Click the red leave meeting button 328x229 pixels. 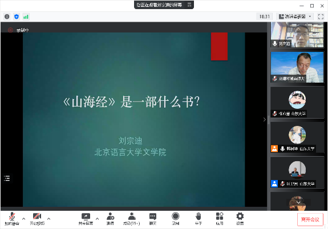(x=310, y=219)
